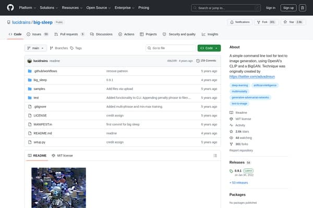Open the setup.py file
The width and height of the screenshot is (313, 208).
(39, 142)
